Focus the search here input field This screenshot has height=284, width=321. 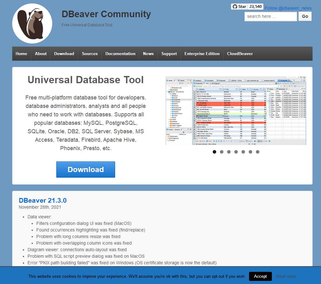point(271,16)
